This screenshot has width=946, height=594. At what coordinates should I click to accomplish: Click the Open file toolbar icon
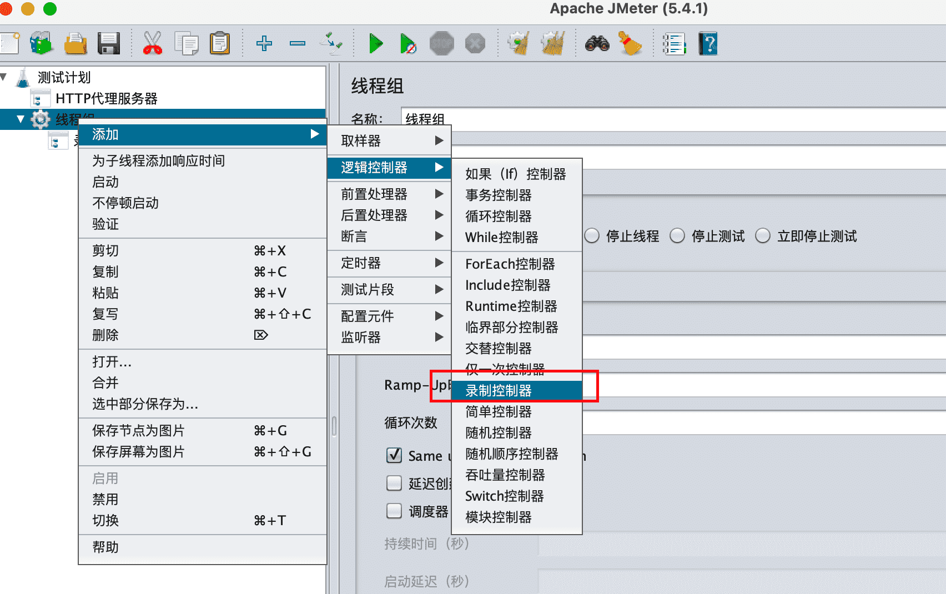[x=76, y=43]
